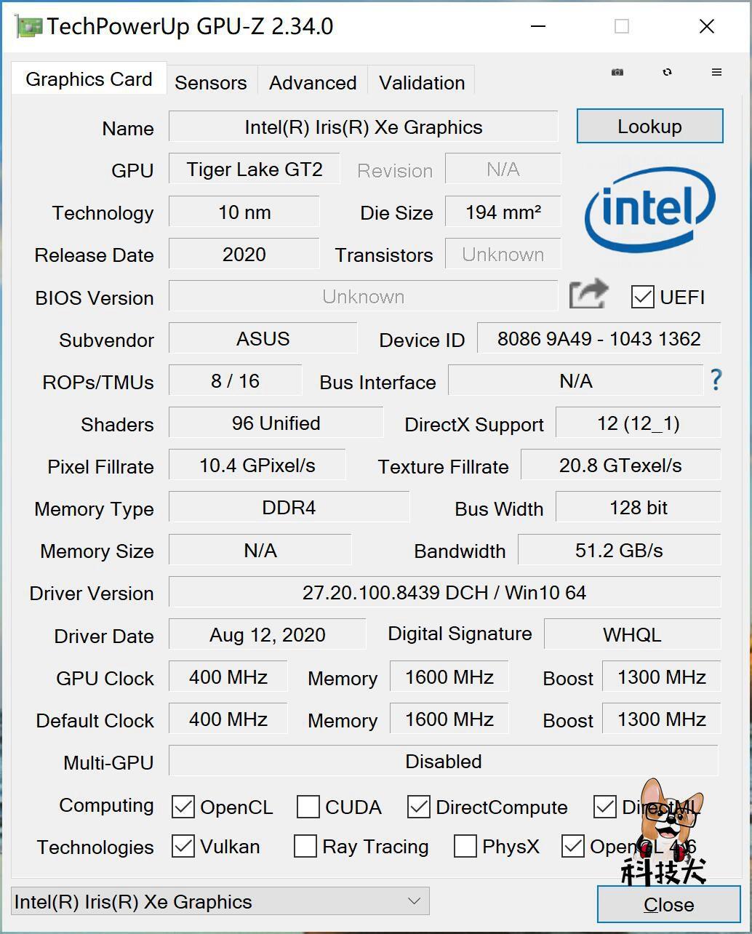Switch to the Sensors tab
Image resolution: width=752 pixels, height=934 pixels.
[211, 82]
